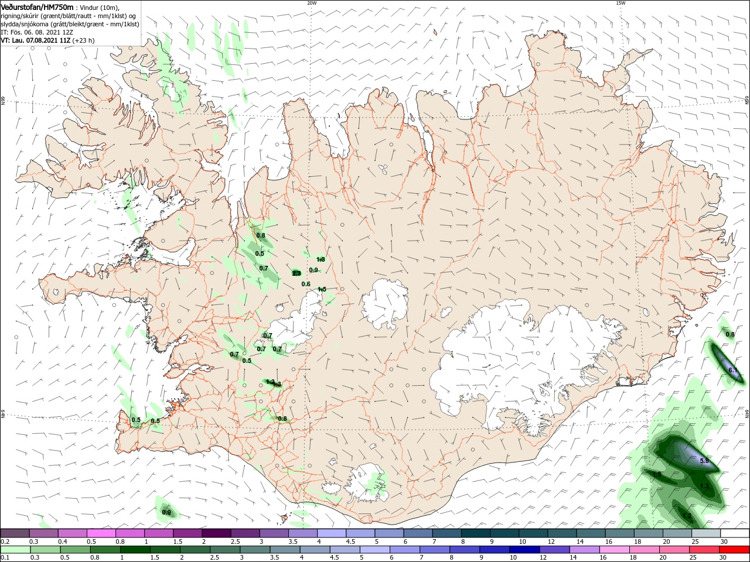
Task: Pick the grey-teal 16–18 snow swatch
Action: click(x=619, y=533)
